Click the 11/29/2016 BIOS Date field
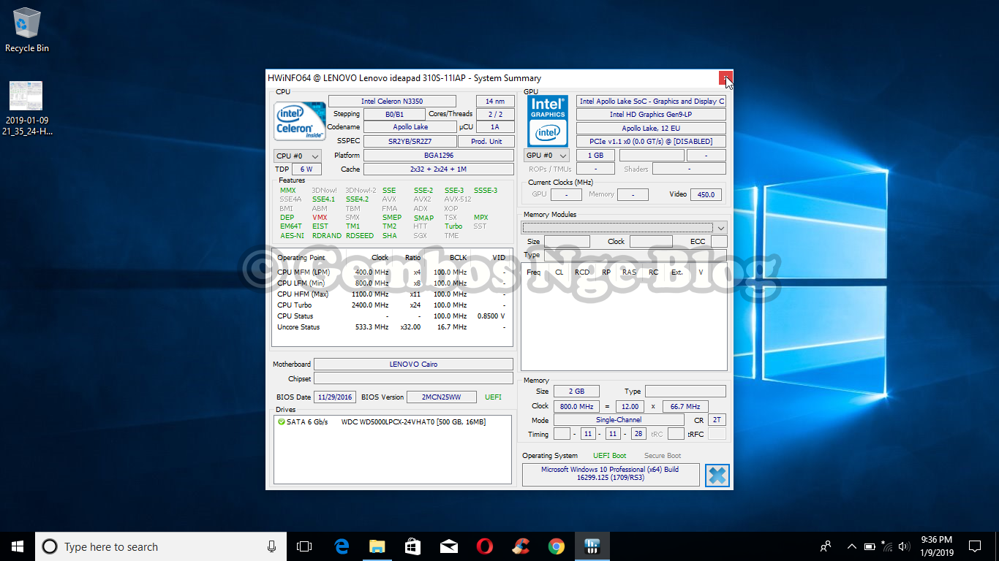Image resolution: width=999 pixels, height=561 pixels. coord(334,397)
